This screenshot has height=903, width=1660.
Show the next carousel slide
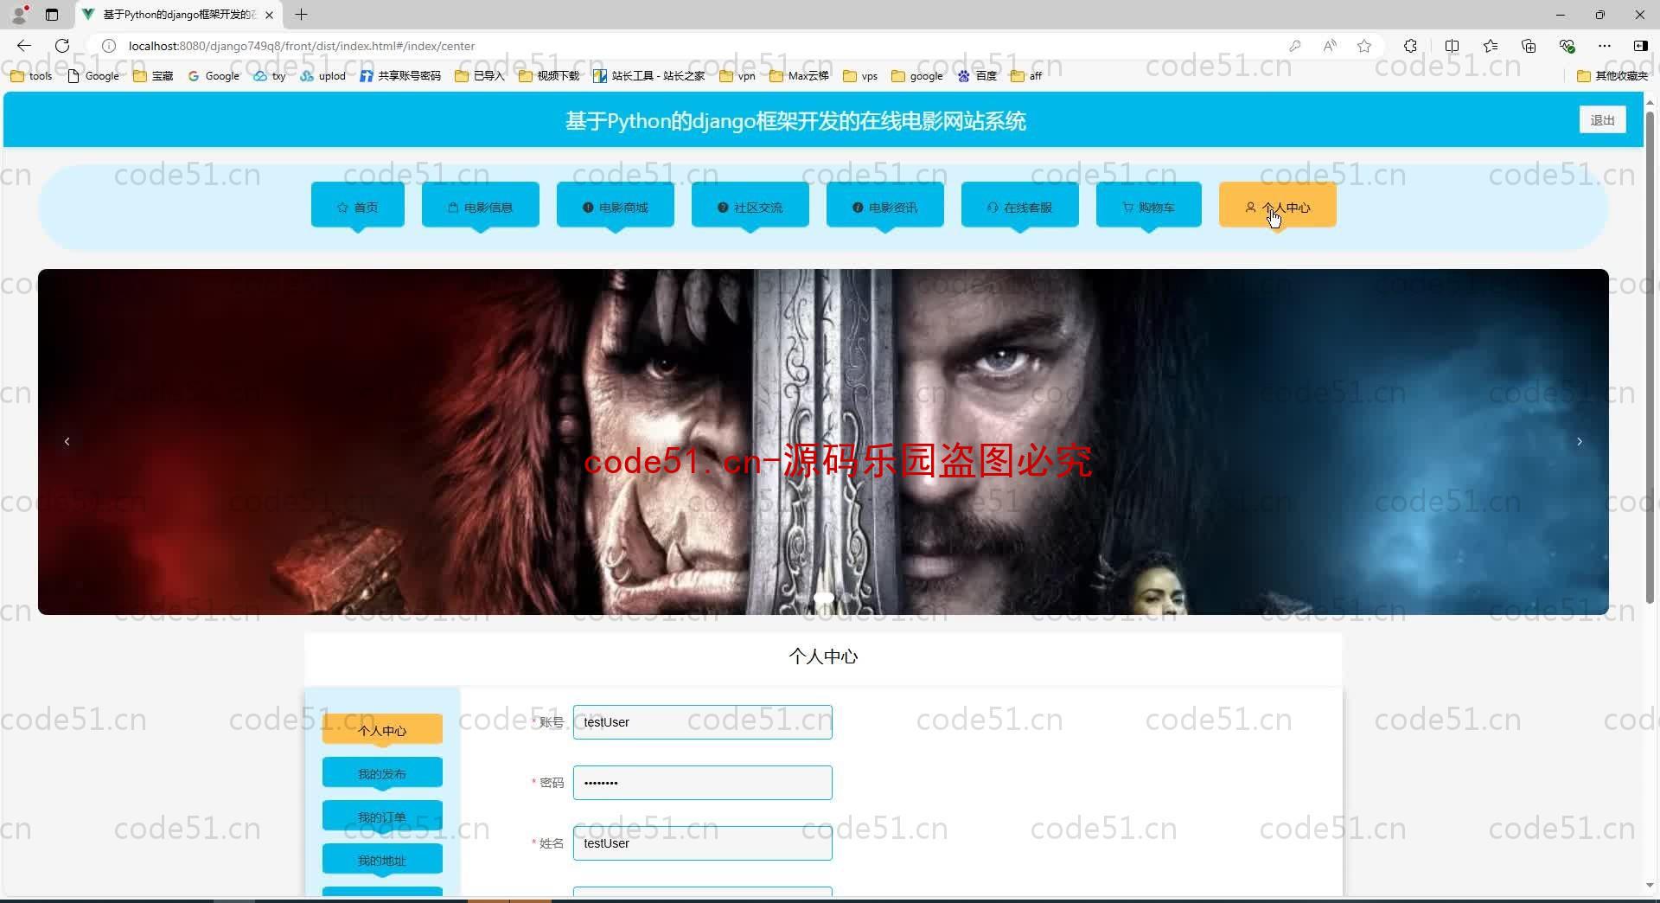1580,442
